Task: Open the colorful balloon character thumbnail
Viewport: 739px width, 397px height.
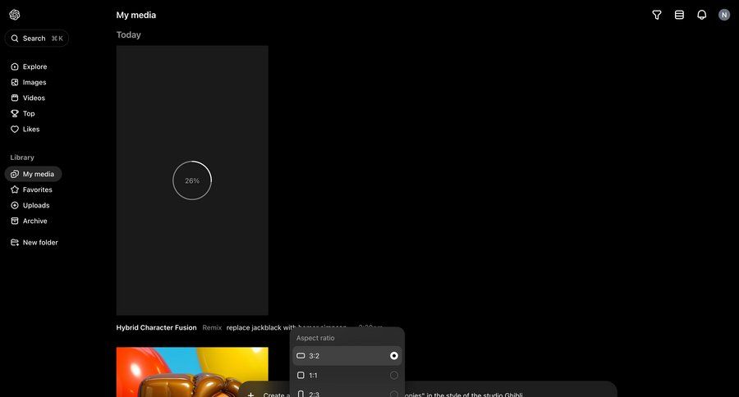Action: point(192,372)
